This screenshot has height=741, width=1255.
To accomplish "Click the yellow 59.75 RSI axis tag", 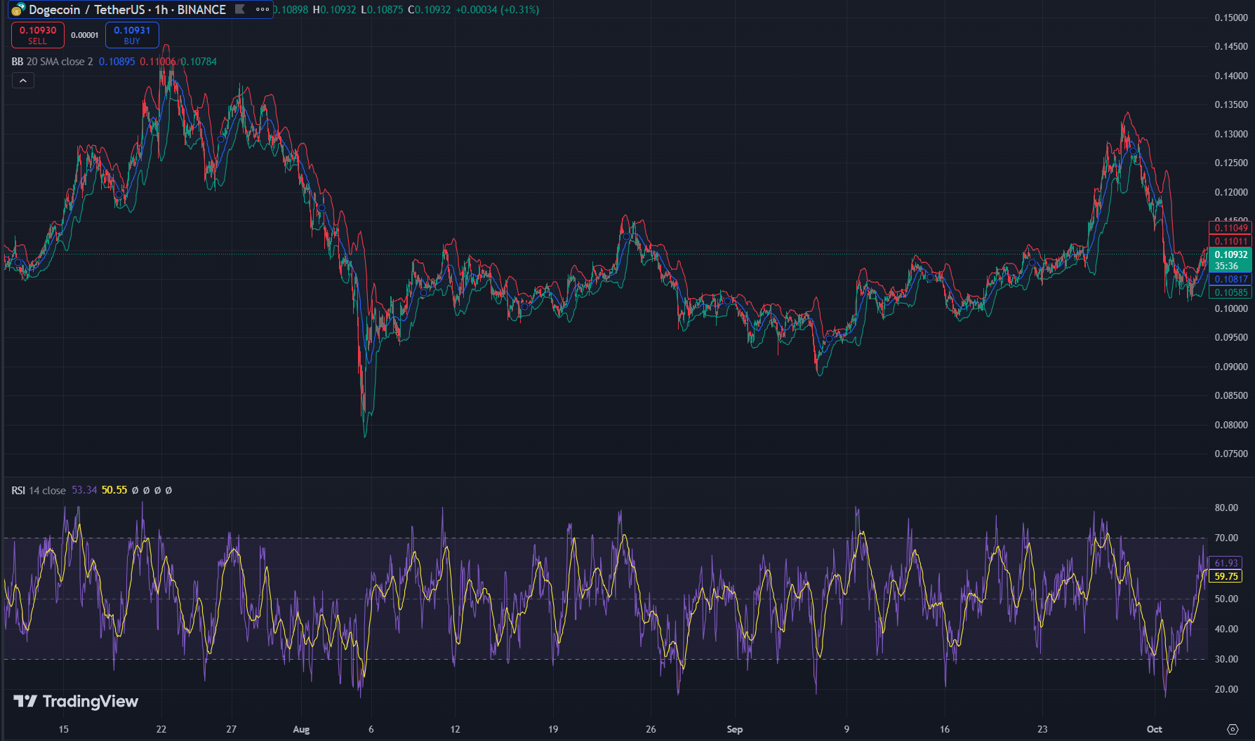I will coord(1226,576).
